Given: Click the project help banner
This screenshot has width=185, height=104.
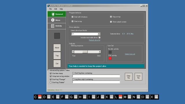Looking at the screenshot, I should point(106,66).
